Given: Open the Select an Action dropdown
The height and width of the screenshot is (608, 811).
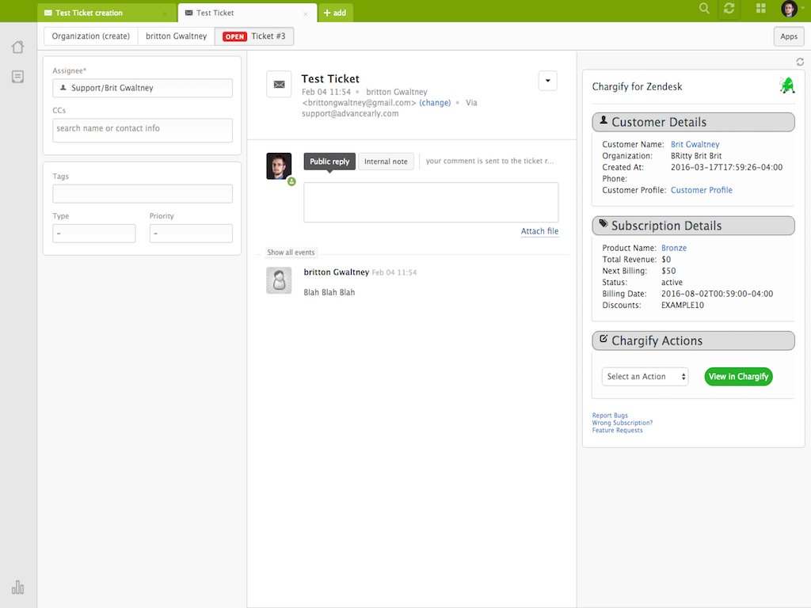Looking at the screenshot, I should tap(645, 376).
